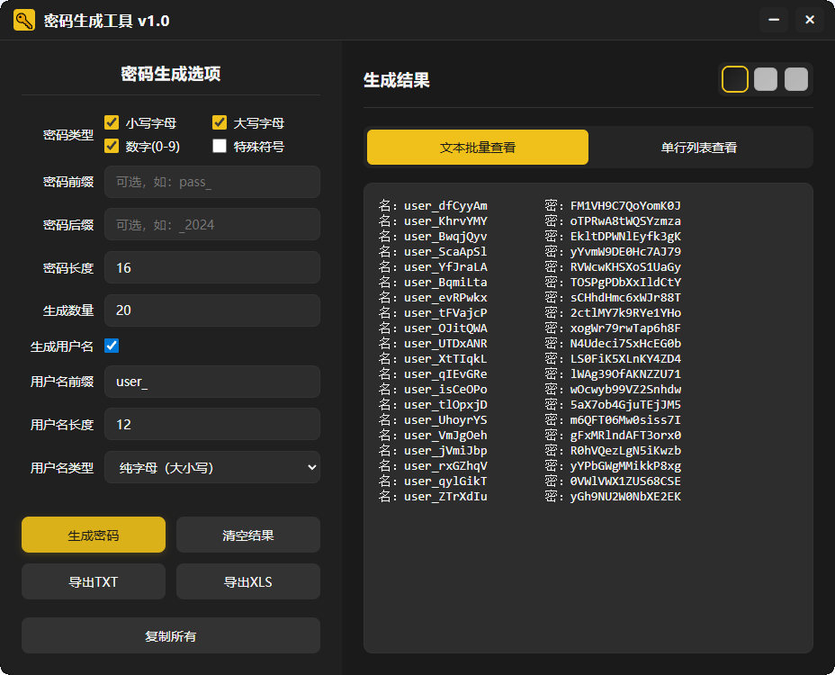Click the 清空结果 button

248,535
